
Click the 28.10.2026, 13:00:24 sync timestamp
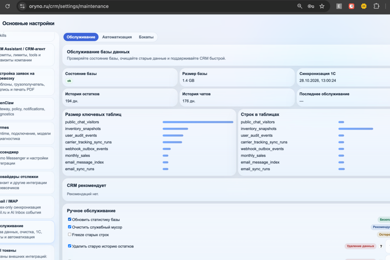(x=318, y=81)
